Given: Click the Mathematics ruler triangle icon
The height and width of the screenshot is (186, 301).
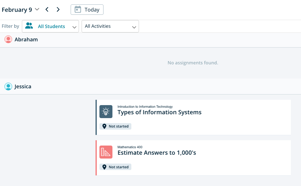Looking at the screenshot, I should [x=106, y=152].
